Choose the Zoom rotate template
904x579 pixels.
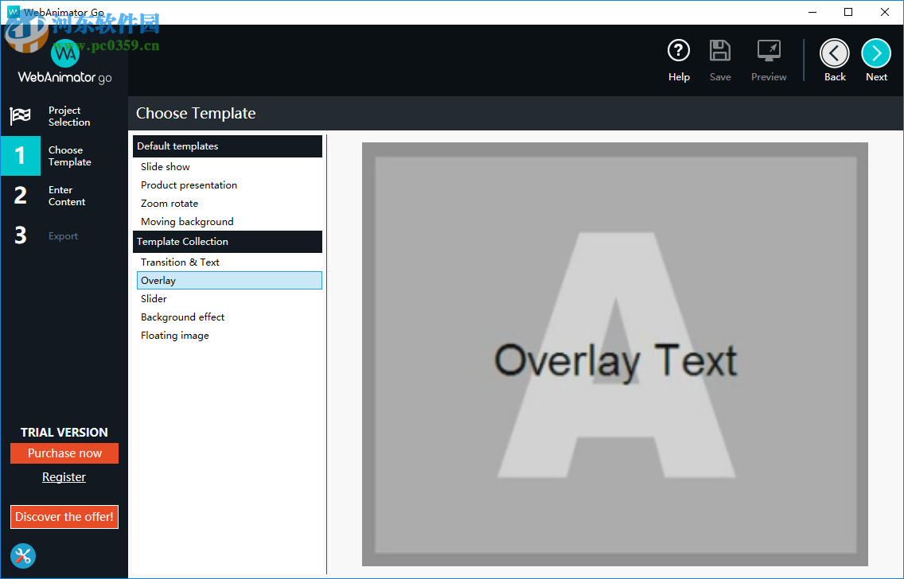228,204
